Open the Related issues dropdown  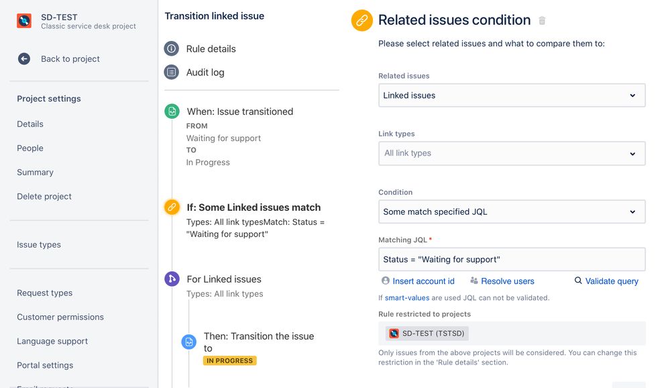(x=512, y=95)
